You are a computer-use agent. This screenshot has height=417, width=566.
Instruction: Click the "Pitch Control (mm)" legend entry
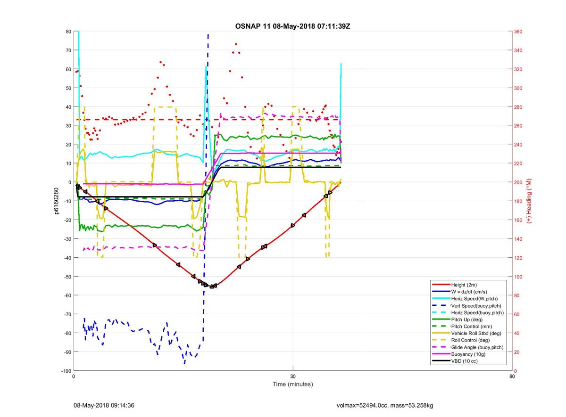click(x=473, y=327)
